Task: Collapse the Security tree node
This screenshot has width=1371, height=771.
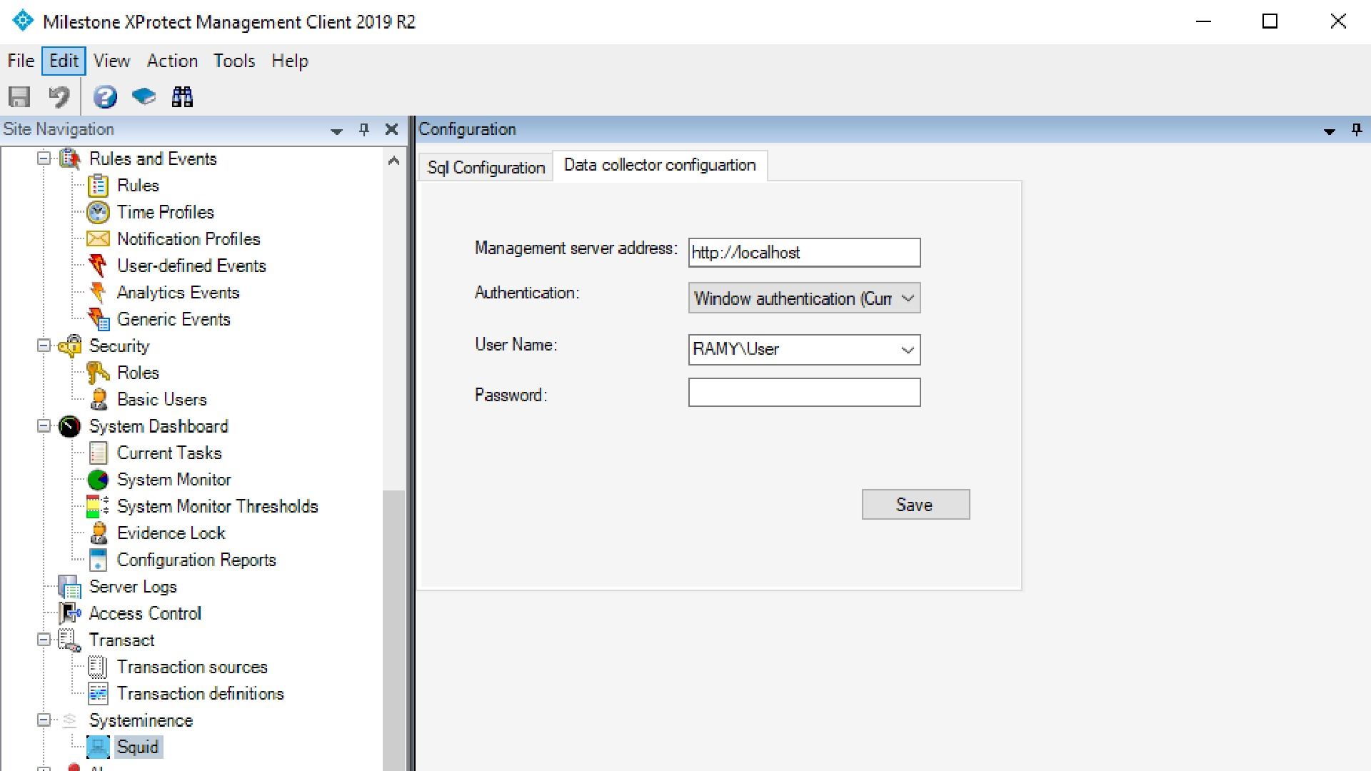Action: pyautogui.click(x=44, y=346)
